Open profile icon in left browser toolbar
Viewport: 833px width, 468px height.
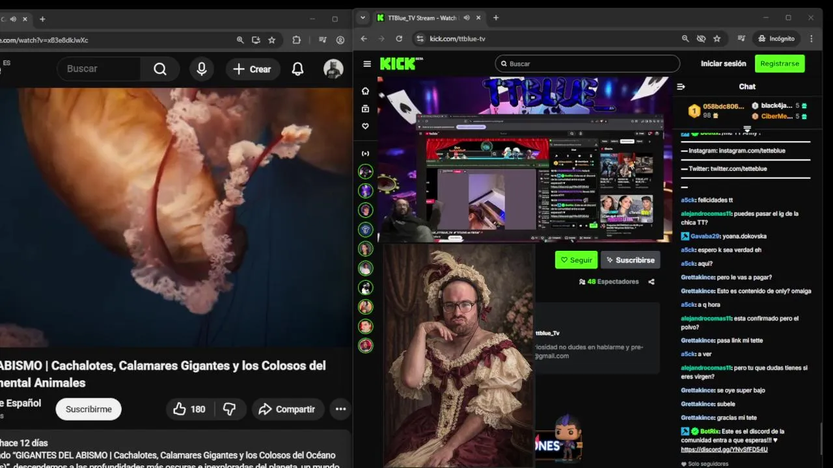(x=340, y=40)
